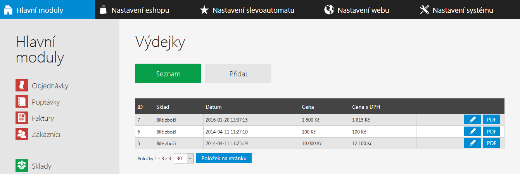Download PDF for record 7
The width and height of the screenshot is (520, 174).
[492, 120]
